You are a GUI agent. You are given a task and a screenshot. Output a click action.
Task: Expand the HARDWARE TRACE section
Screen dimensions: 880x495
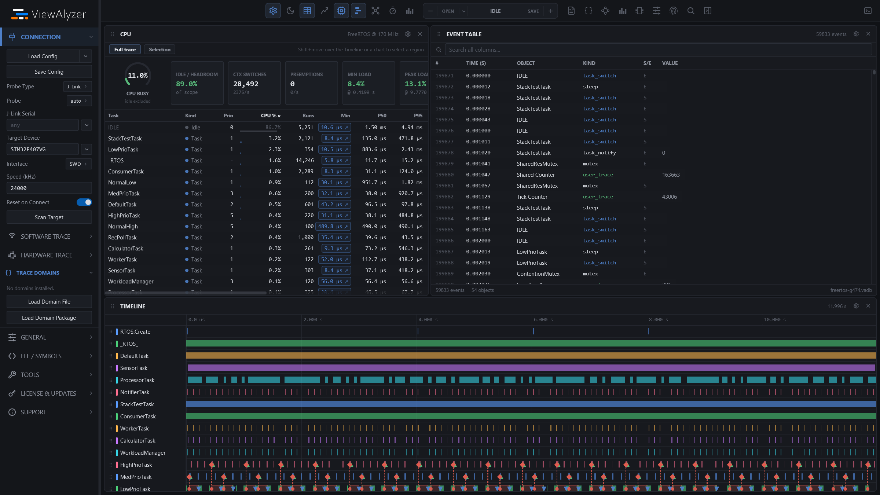pos(50,255)
